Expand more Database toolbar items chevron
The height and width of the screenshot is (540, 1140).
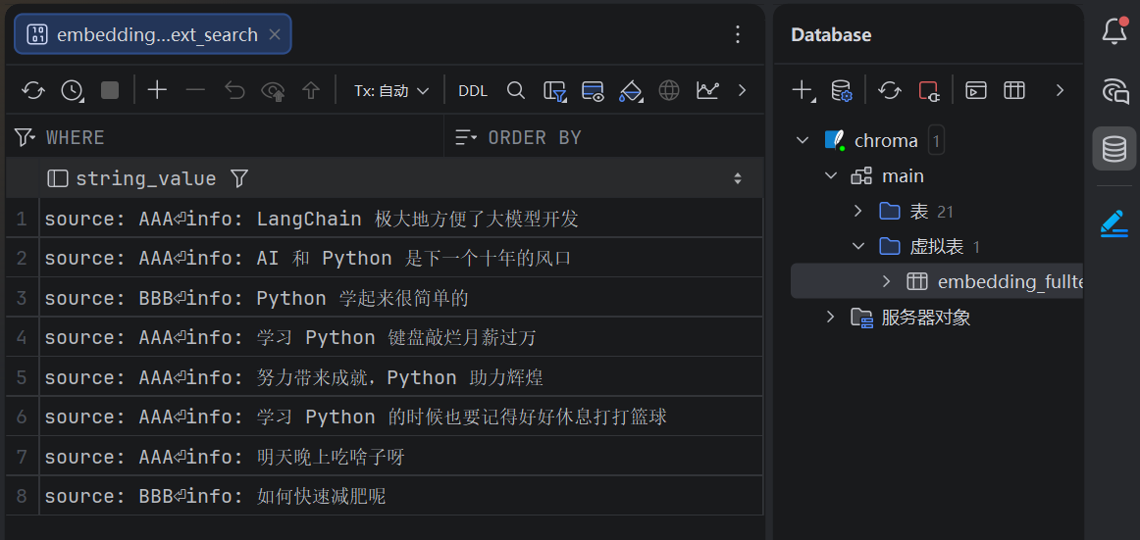pos(1060,91)
